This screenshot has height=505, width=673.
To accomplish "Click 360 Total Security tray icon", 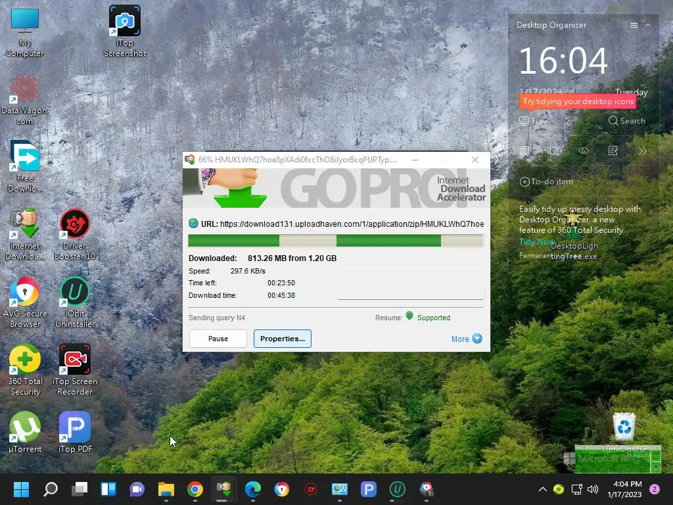I will coord(559,489).
